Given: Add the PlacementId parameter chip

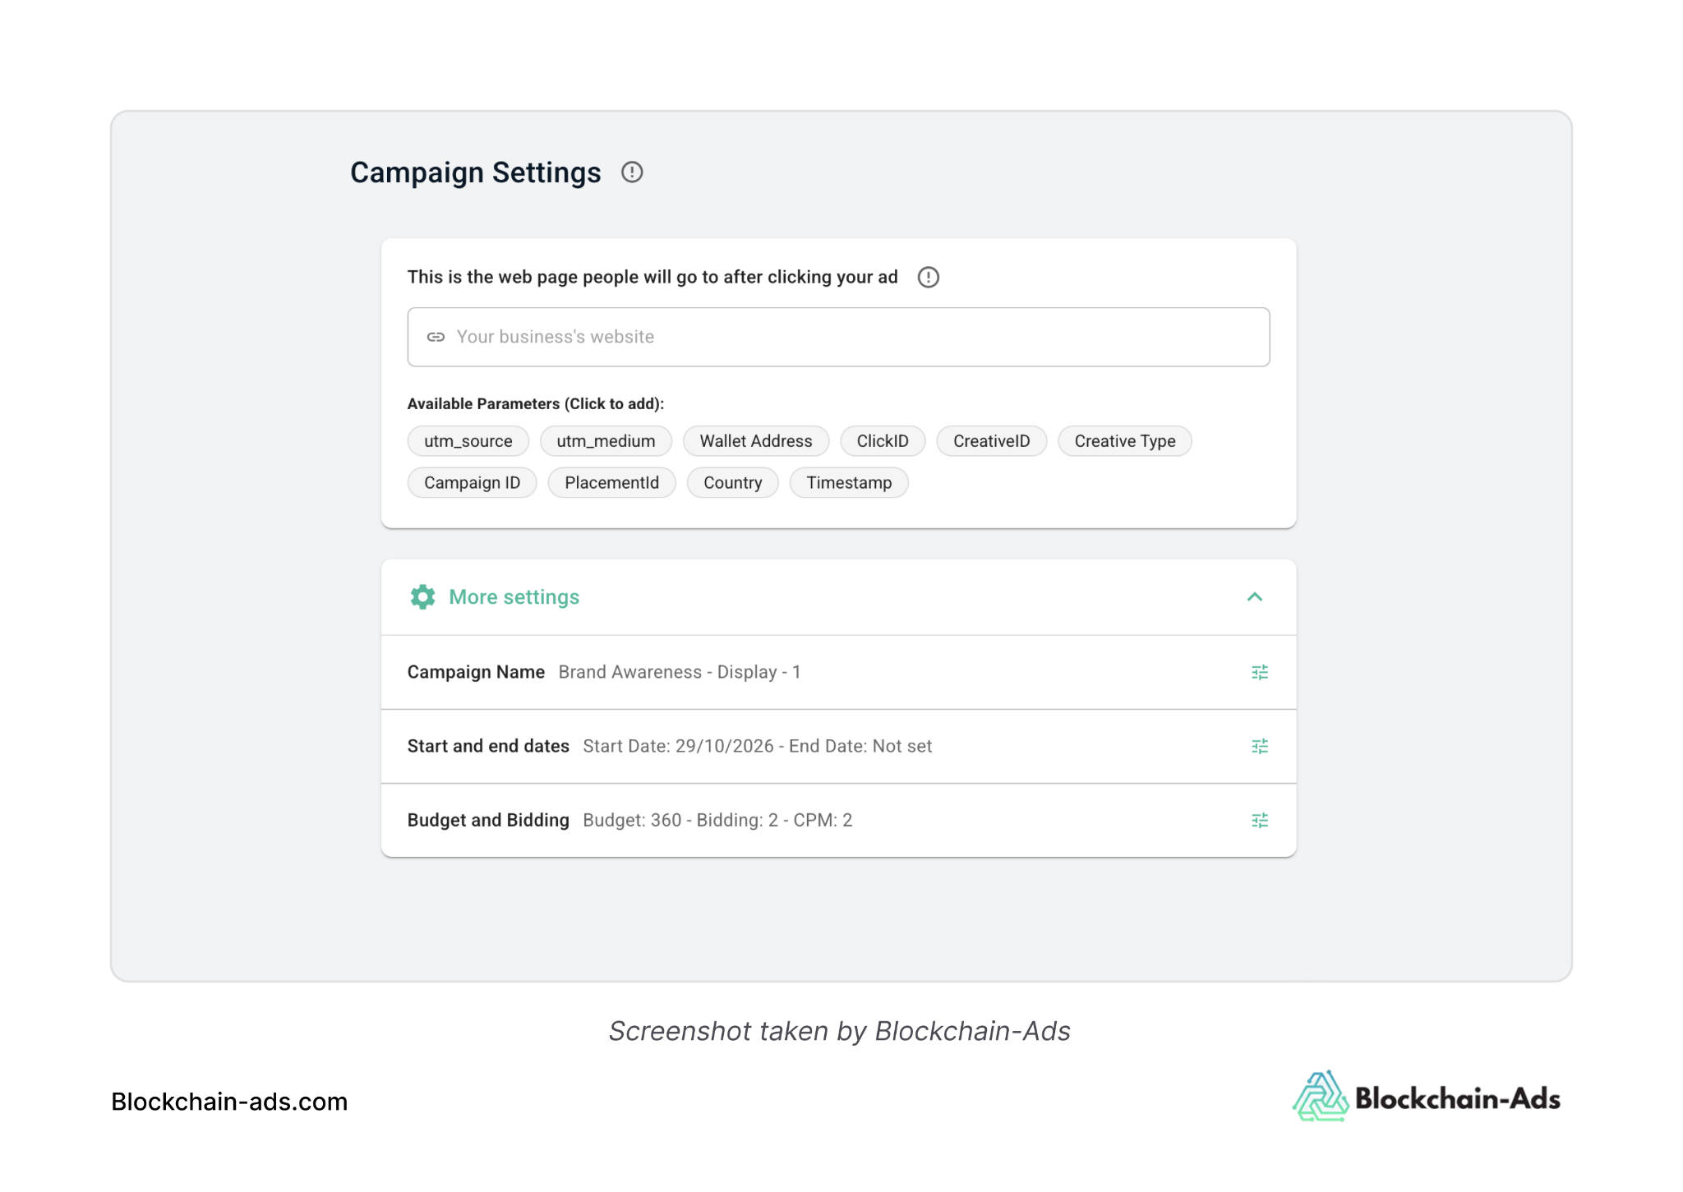Looking at the screenshot, I should coord(611,483).
